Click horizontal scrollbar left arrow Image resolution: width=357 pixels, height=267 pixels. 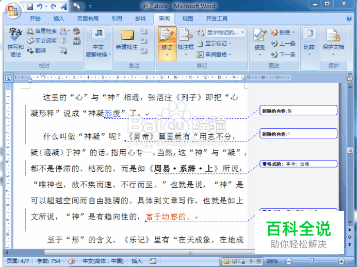(x=7, y=253)
